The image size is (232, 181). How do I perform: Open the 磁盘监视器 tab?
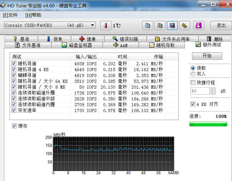pos(77,45)
